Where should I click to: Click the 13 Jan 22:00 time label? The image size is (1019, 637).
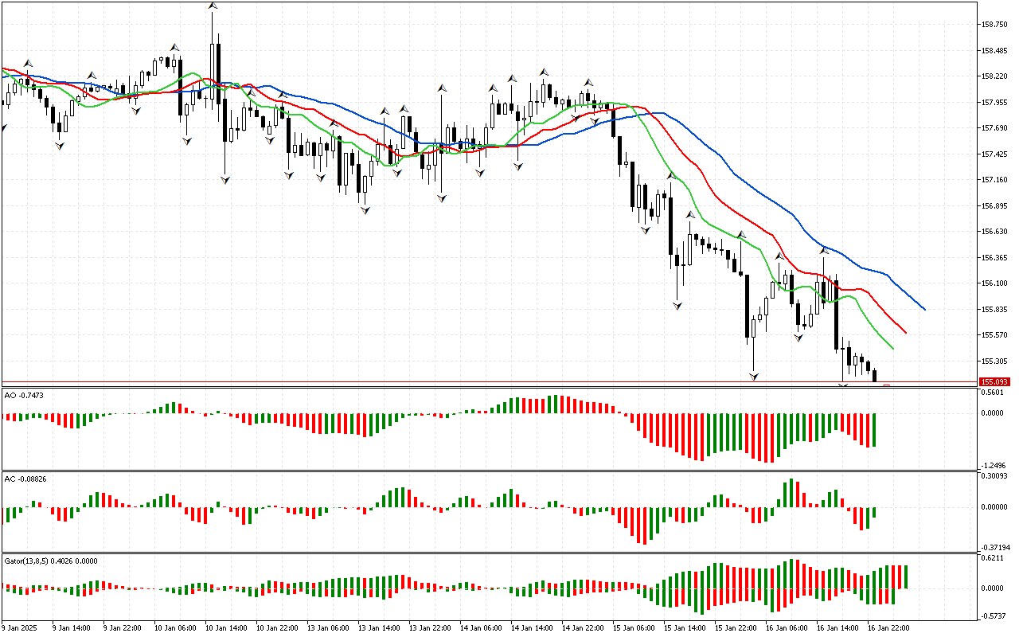coord(429,627)
